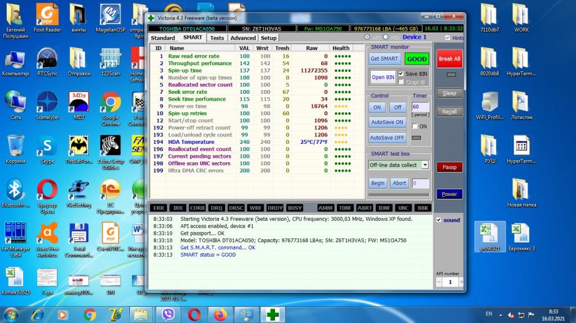Open Opera browser desktop icon

point(47,196)
